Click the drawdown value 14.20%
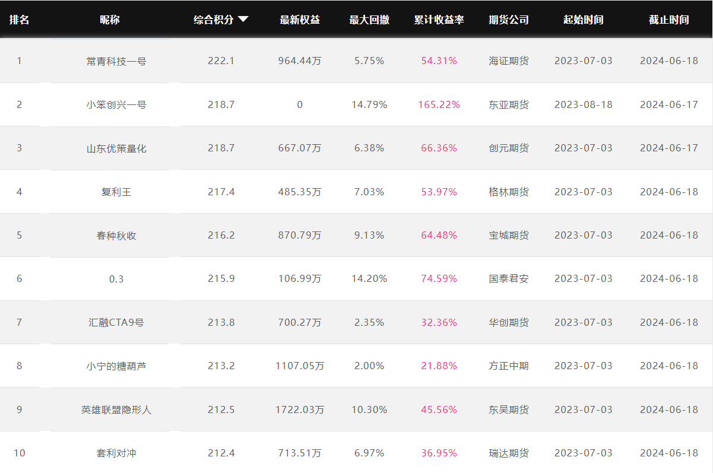The height and width of the screenshot is (473, 713). tap(369, 279)
